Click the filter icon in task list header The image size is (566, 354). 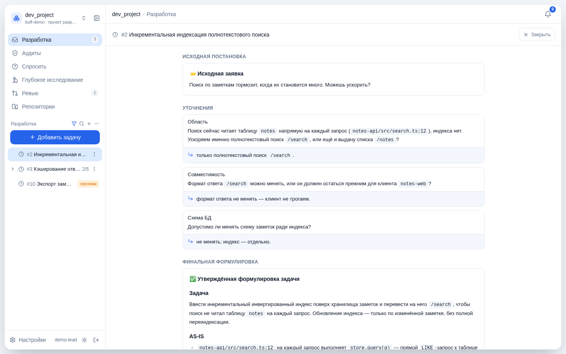click(x=74, y=124)
